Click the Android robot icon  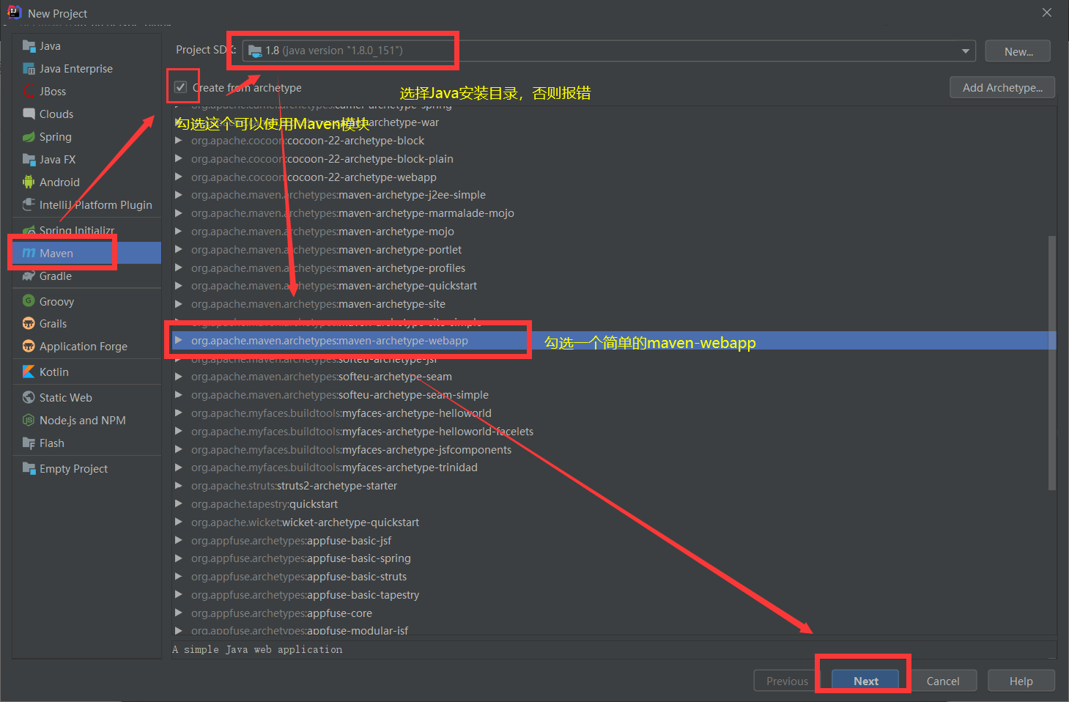click(29, 182)
